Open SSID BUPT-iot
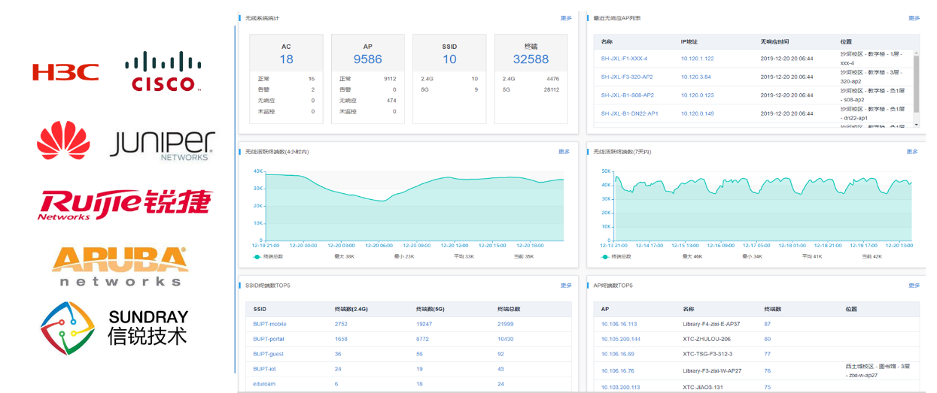Image resolution: width=937 pixels, height=393 pixels. tap(265, 369)
